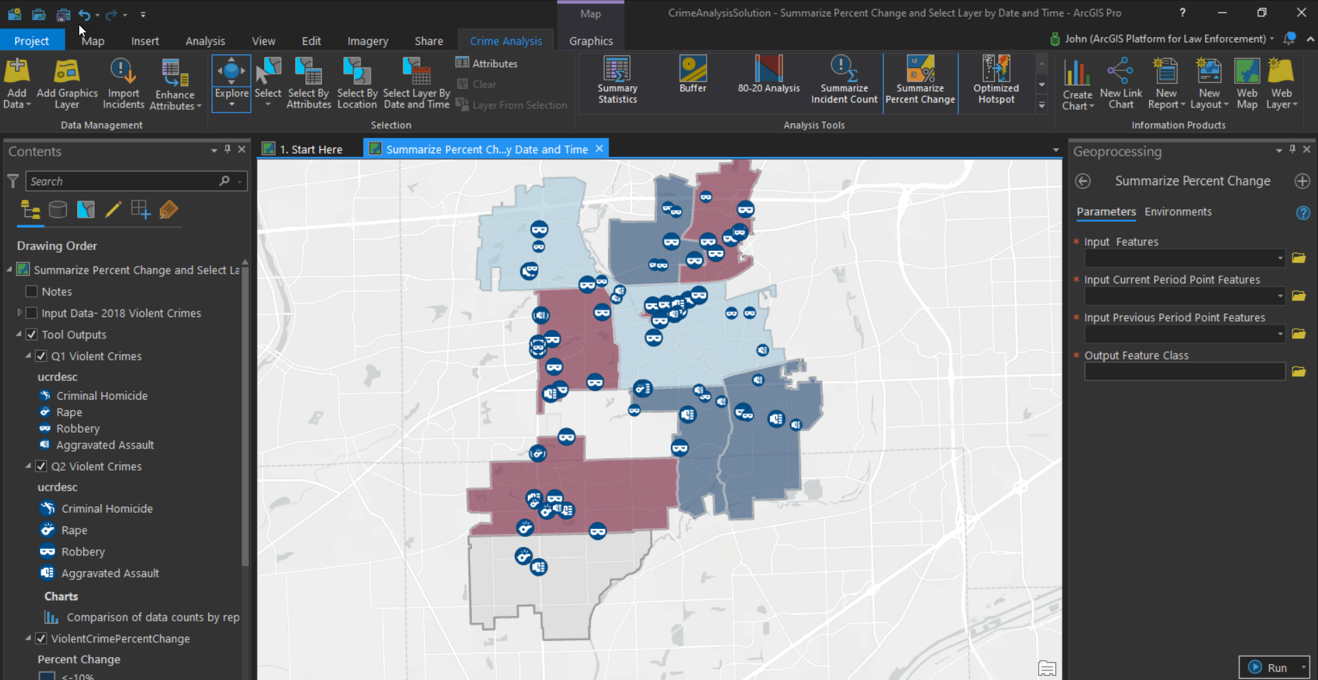Viewport: 1318px width, 680px height.
Task: Expand the Analysis Tools gallery
Action: tap(1042, 105)
